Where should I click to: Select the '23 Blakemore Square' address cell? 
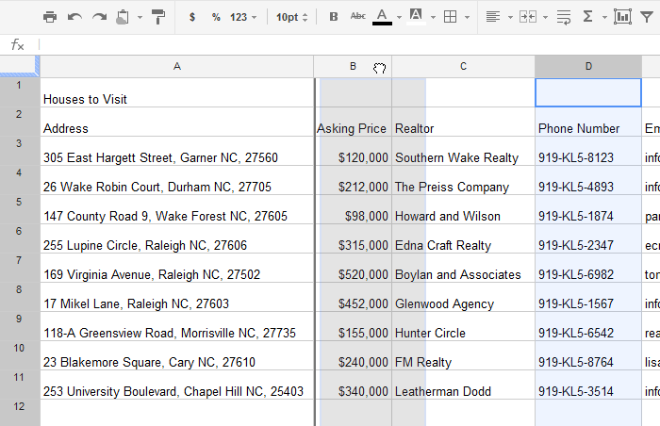pos(177,355)
